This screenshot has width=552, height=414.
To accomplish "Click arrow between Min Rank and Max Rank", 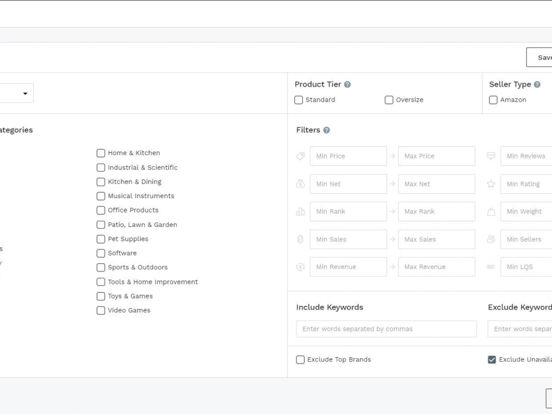I will (392, 211).
